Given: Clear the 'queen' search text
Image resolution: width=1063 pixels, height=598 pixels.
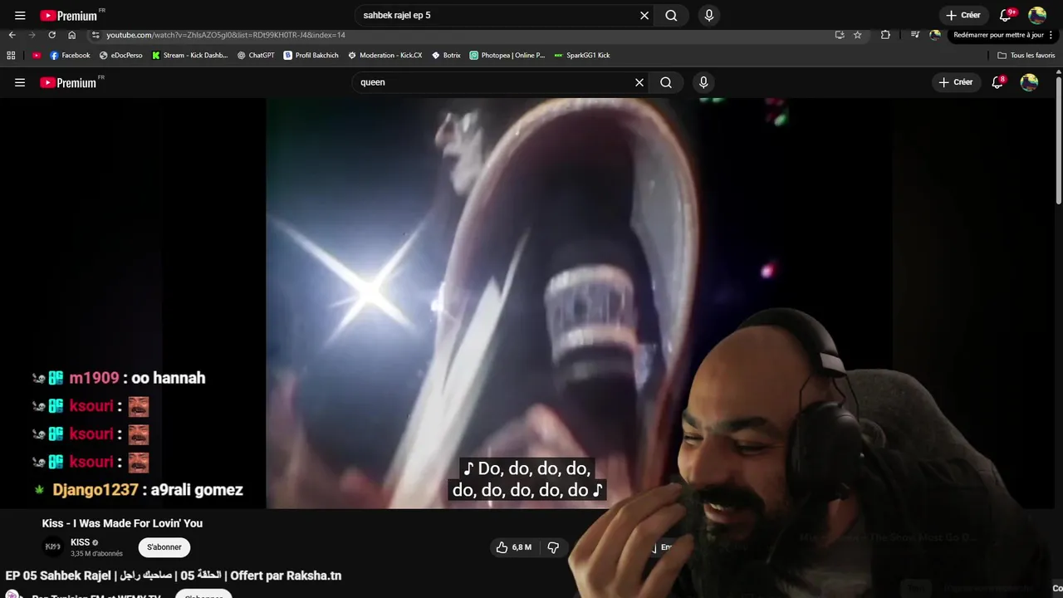Looking at the screenshot, I should [x=639, y=82].
